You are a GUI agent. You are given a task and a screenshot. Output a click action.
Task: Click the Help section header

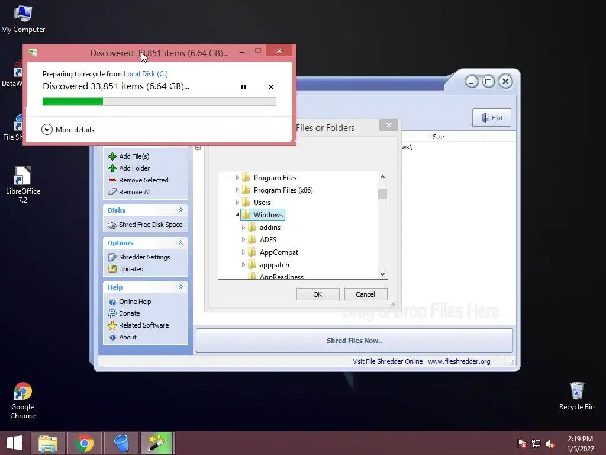click(x=146, y=287)
